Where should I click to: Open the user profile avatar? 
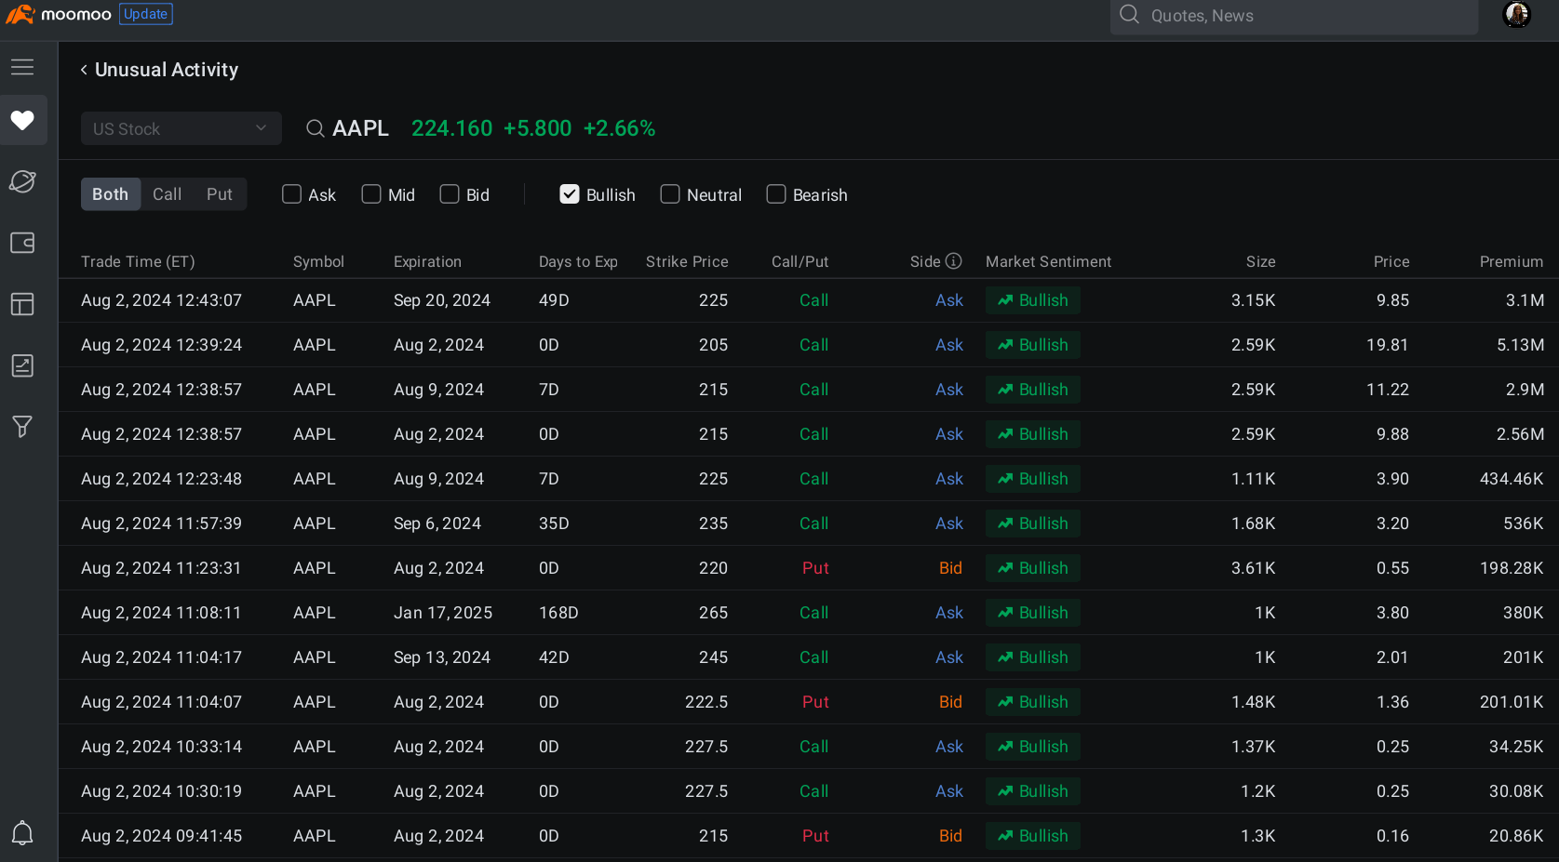[x=1517, y=15]
